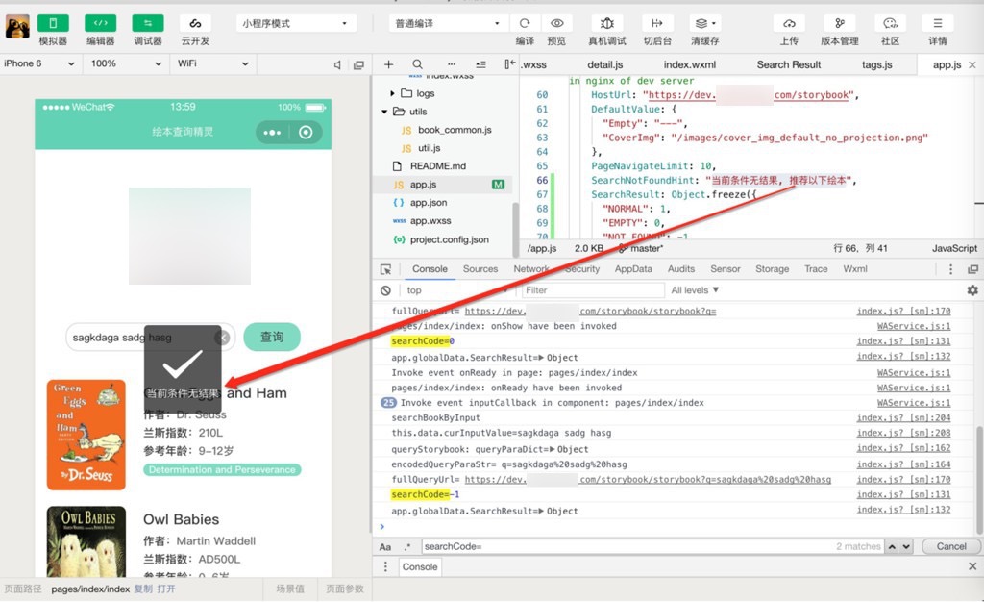Switch to the detail.js editor tab
This screenshot has width=984, height=602.
(605, 64)
